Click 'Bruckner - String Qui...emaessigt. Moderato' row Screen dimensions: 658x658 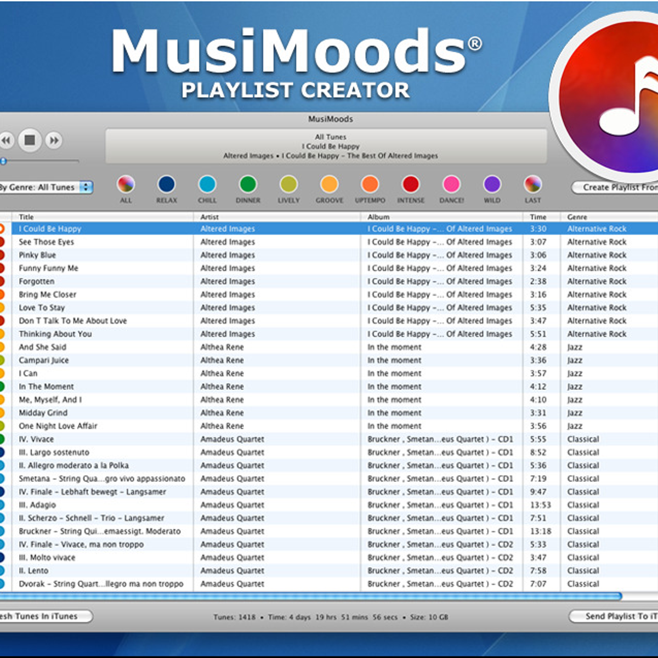point(329,531)
